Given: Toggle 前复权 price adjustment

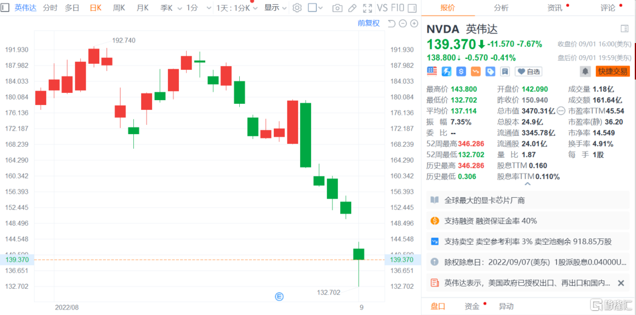Looking at the screenshot, I should [x=369, y=24].
